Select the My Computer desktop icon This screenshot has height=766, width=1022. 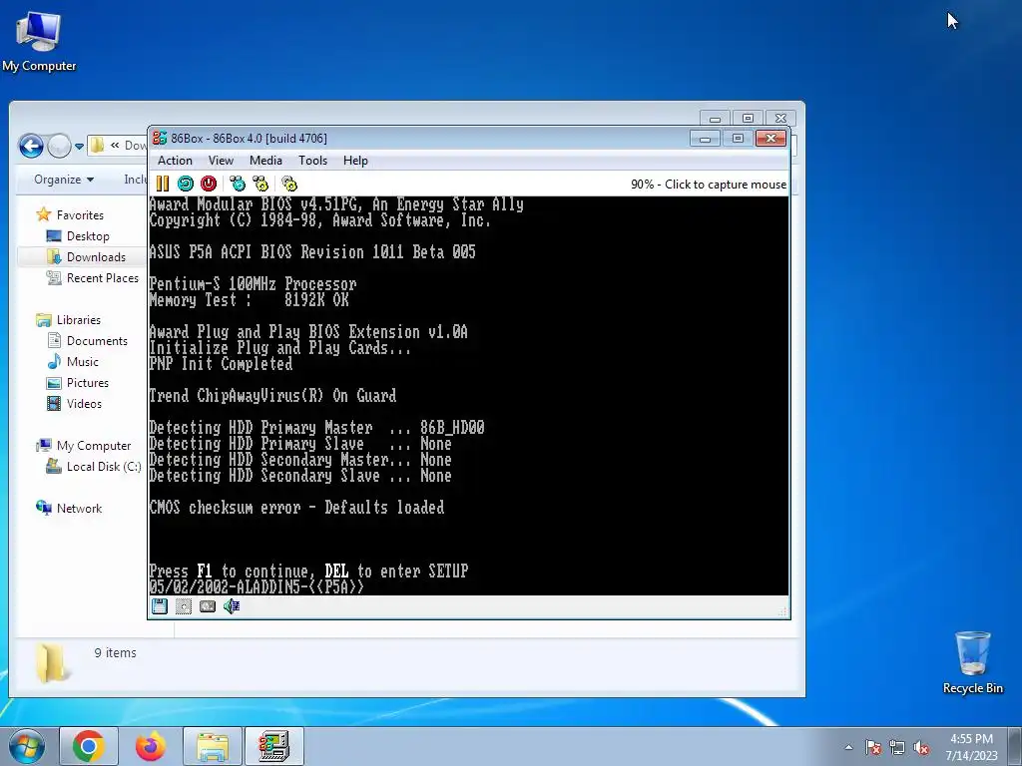click(39, 41)
